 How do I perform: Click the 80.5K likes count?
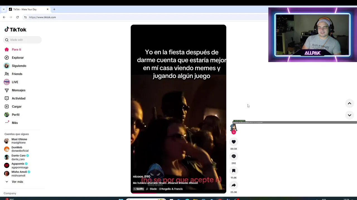(234, 149)
